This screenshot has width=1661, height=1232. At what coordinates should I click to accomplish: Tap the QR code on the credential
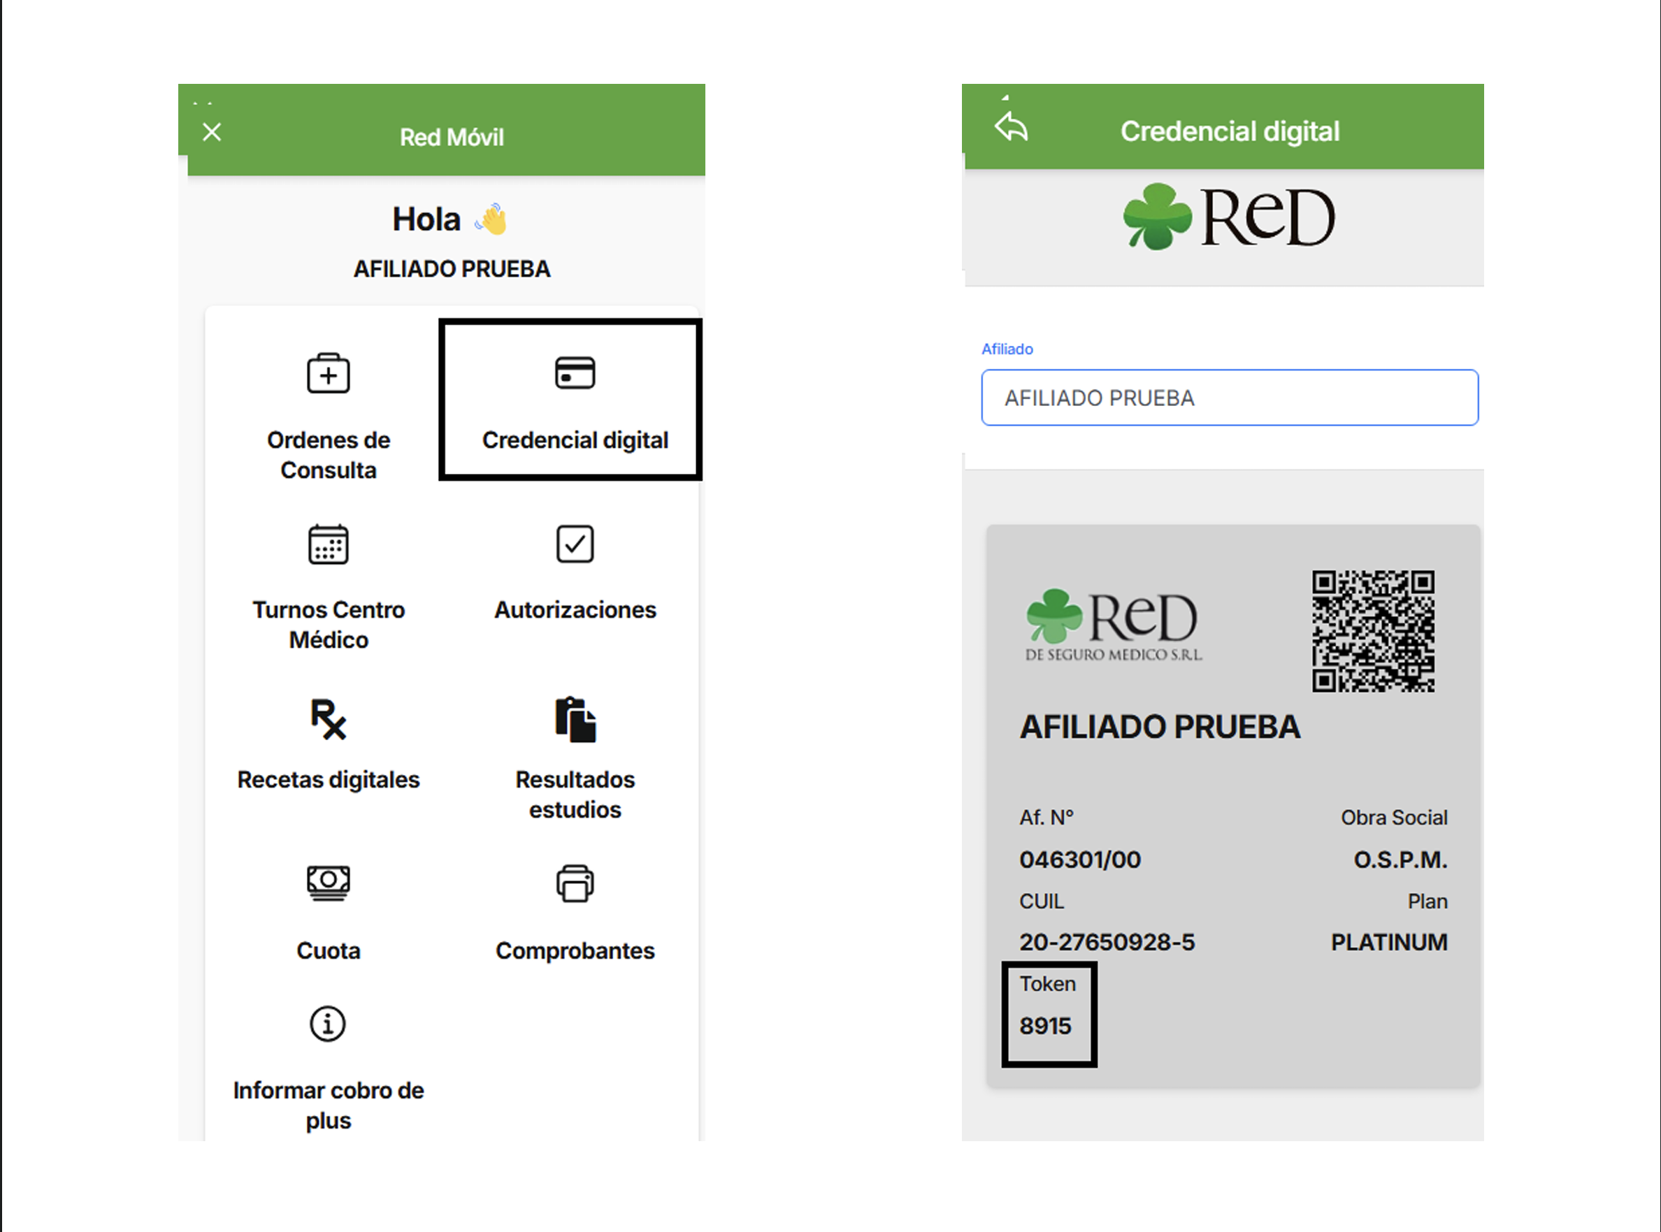1373,631
